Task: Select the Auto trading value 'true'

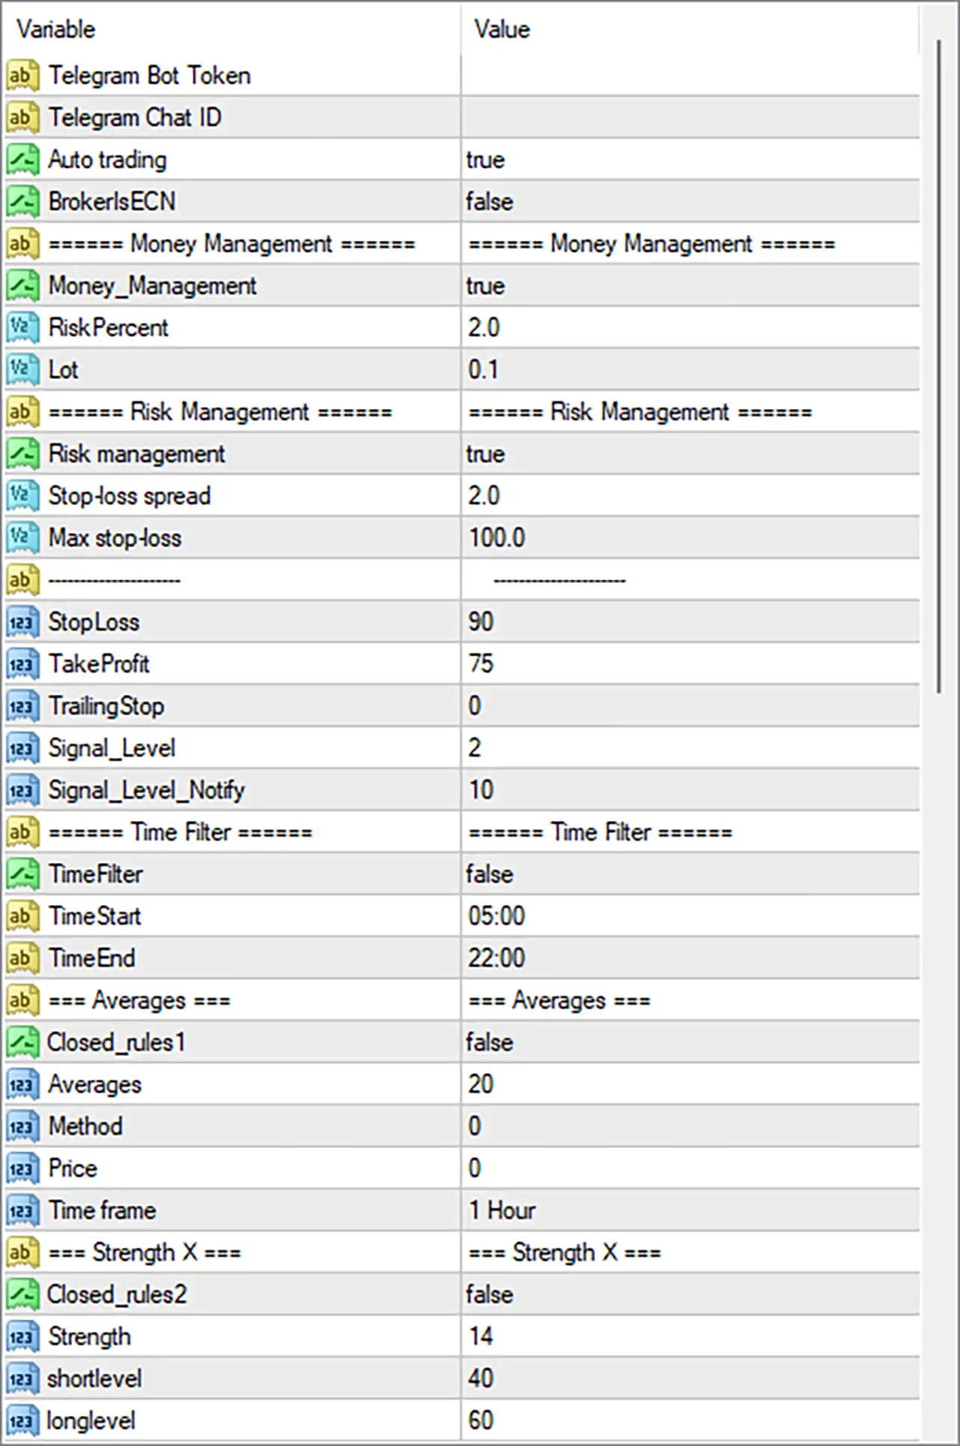Action: pyautogui.click(x=485, y=160)
